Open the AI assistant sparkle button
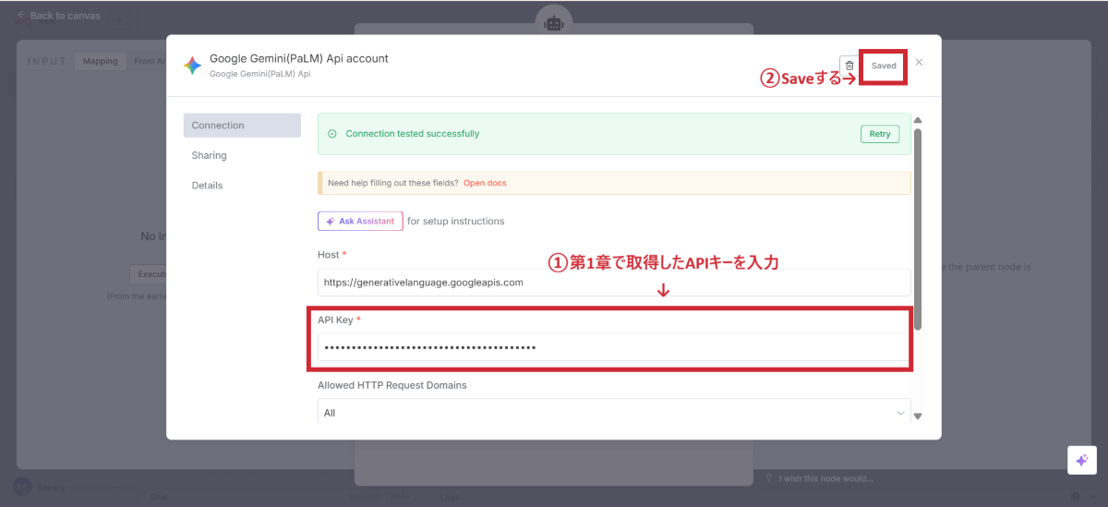 [x=1081, y=460]
